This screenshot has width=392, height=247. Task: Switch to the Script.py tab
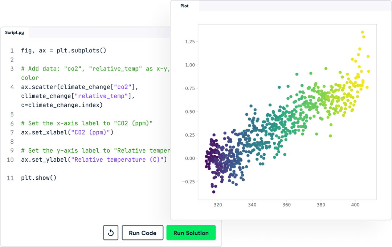tap(15, 32)
